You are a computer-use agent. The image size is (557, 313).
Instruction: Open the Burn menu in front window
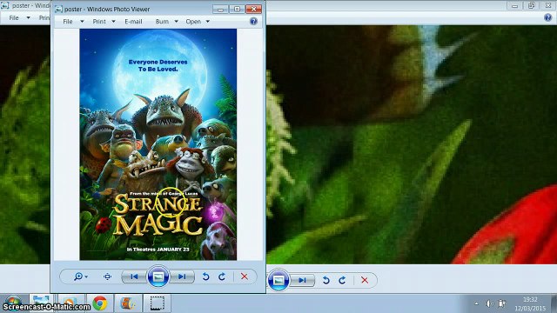[162, 22]
